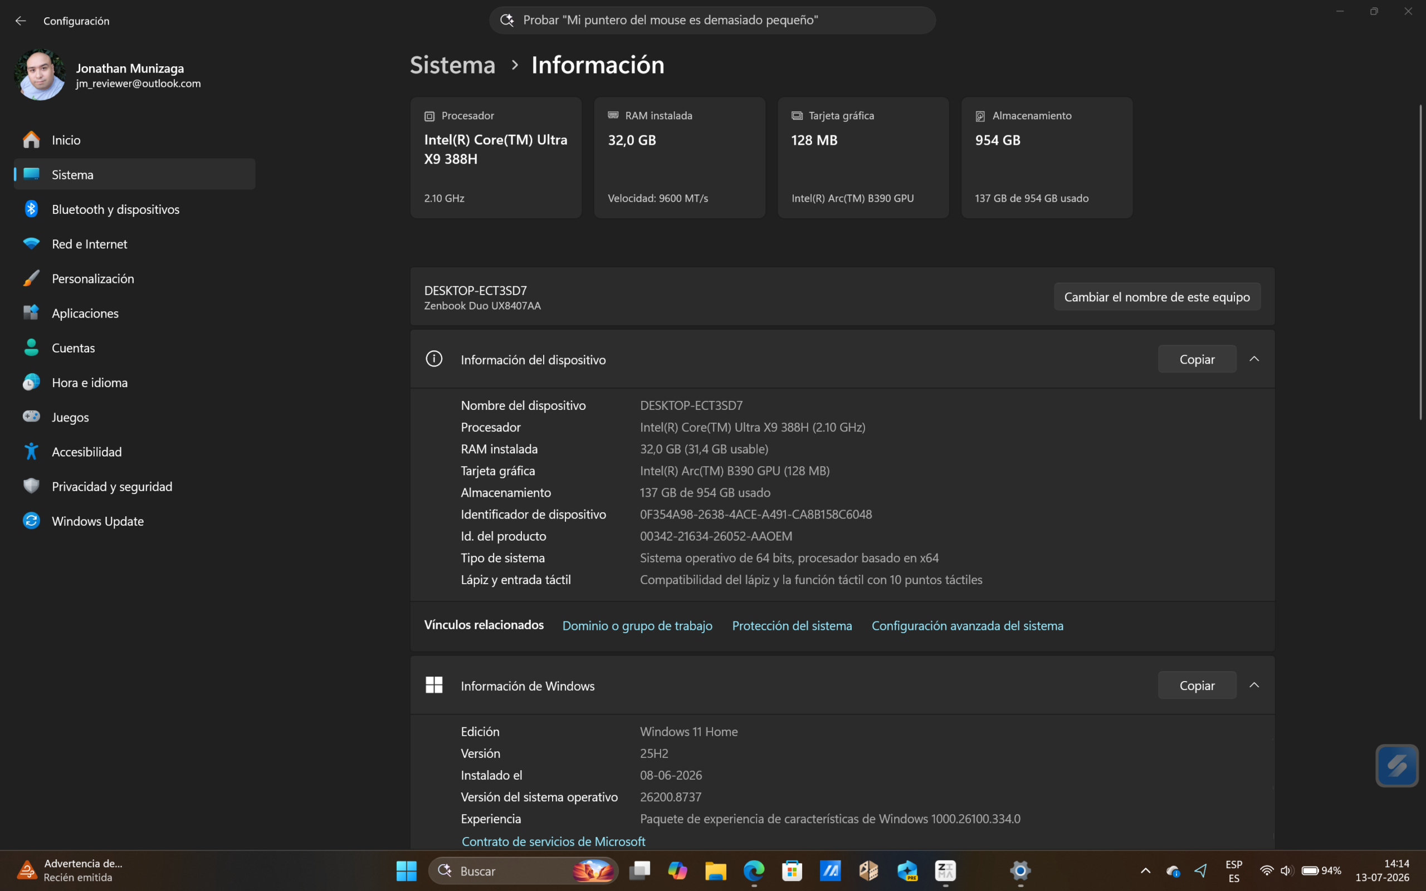Click the jm_reviewer@outlook.com account email
Image resolution: width=1426 pixels, height=891 pixels.
[x=139, y=84]
